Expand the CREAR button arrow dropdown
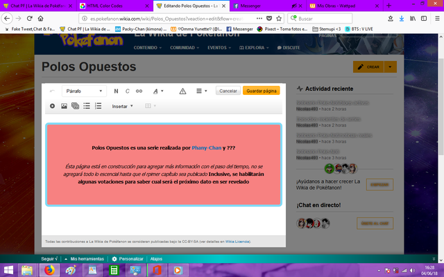This screenshot has height=277, width=444. pyautogui.click(x=390, y=67)
